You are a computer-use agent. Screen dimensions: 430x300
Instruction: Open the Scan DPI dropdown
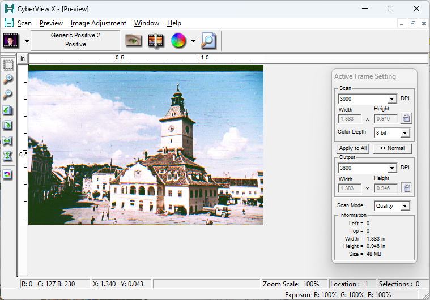tap(392, 98)
